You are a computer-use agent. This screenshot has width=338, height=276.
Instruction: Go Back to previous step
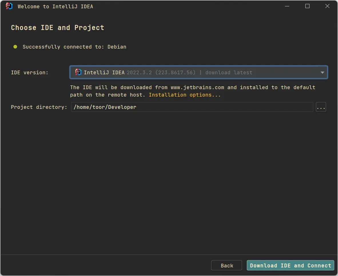[226, 265]
